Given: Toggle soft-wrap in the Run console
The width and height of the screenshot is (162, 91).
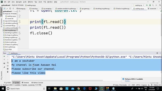Looking at the screenshot, I should tap(8, 63).
